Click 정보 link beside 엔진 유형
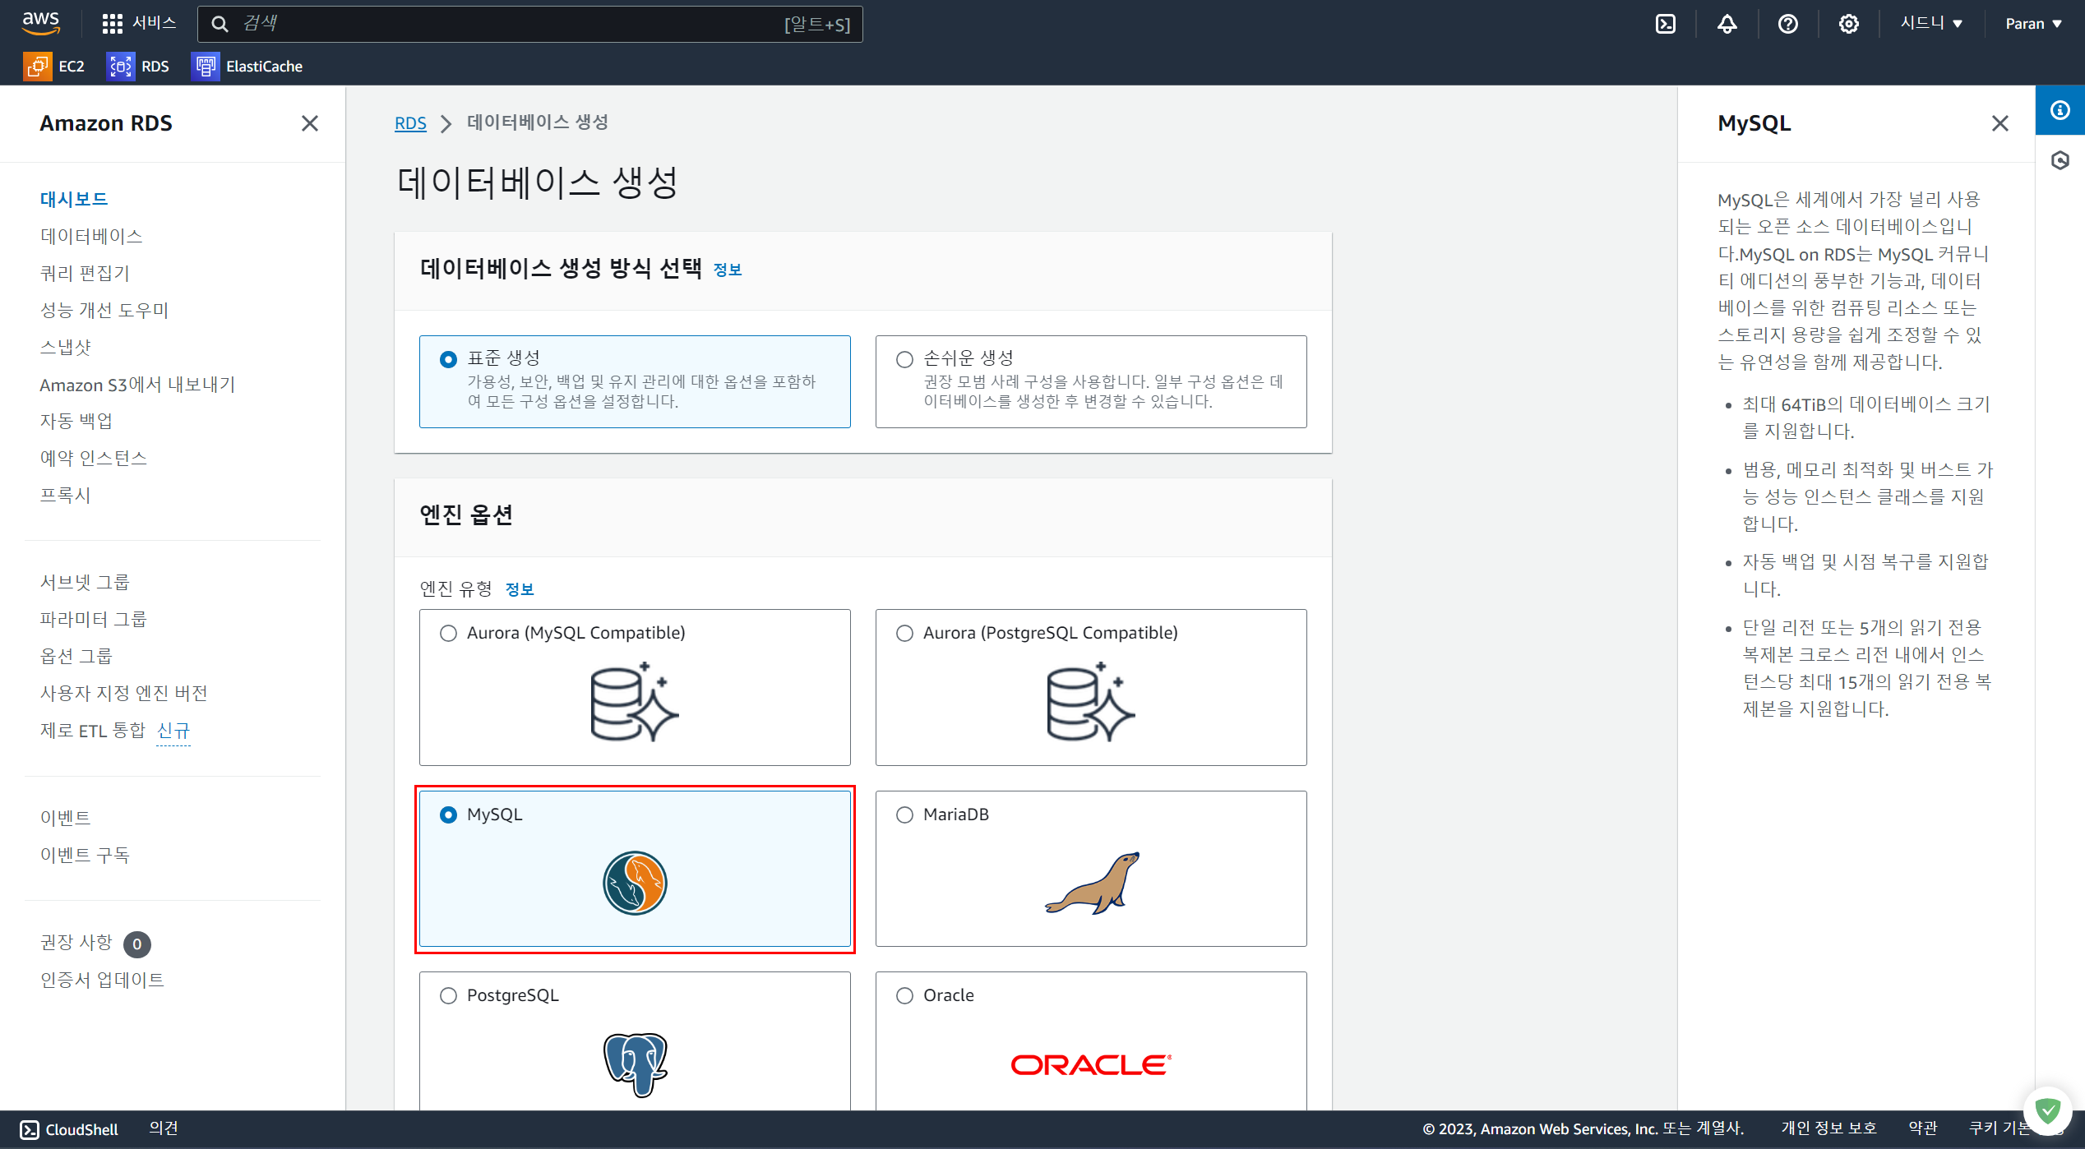 [520, 589]
